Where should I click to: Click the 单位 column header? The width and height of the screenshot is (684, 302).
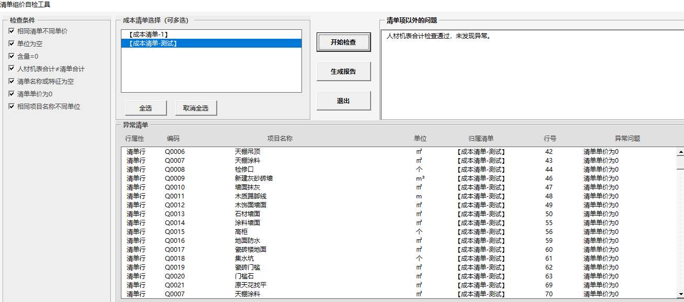pos(420,139)
